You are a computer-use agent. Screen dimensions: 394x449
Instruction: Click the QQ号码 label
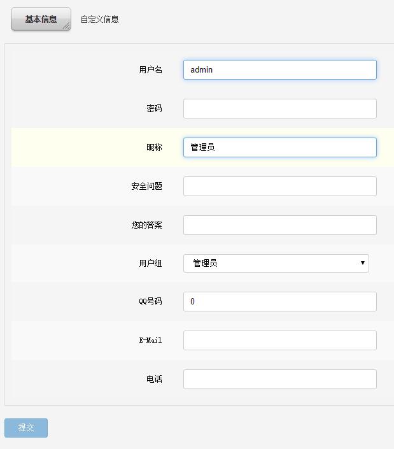150,302
